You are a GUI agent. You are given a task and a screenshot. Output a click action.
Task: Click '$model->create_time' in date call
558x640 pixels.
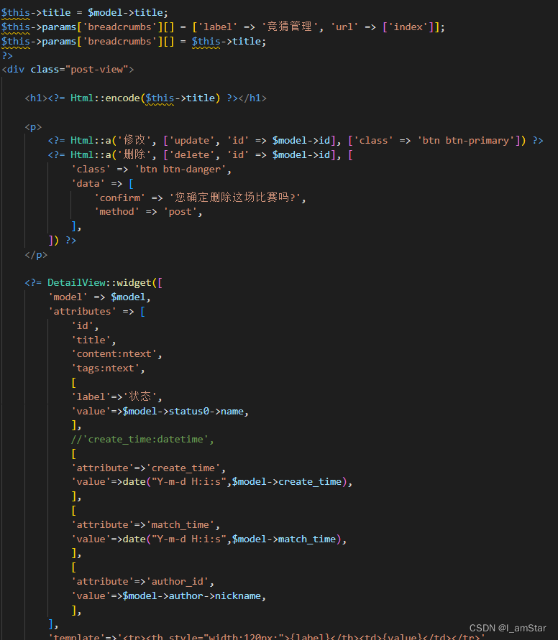(x=287, y=482)
